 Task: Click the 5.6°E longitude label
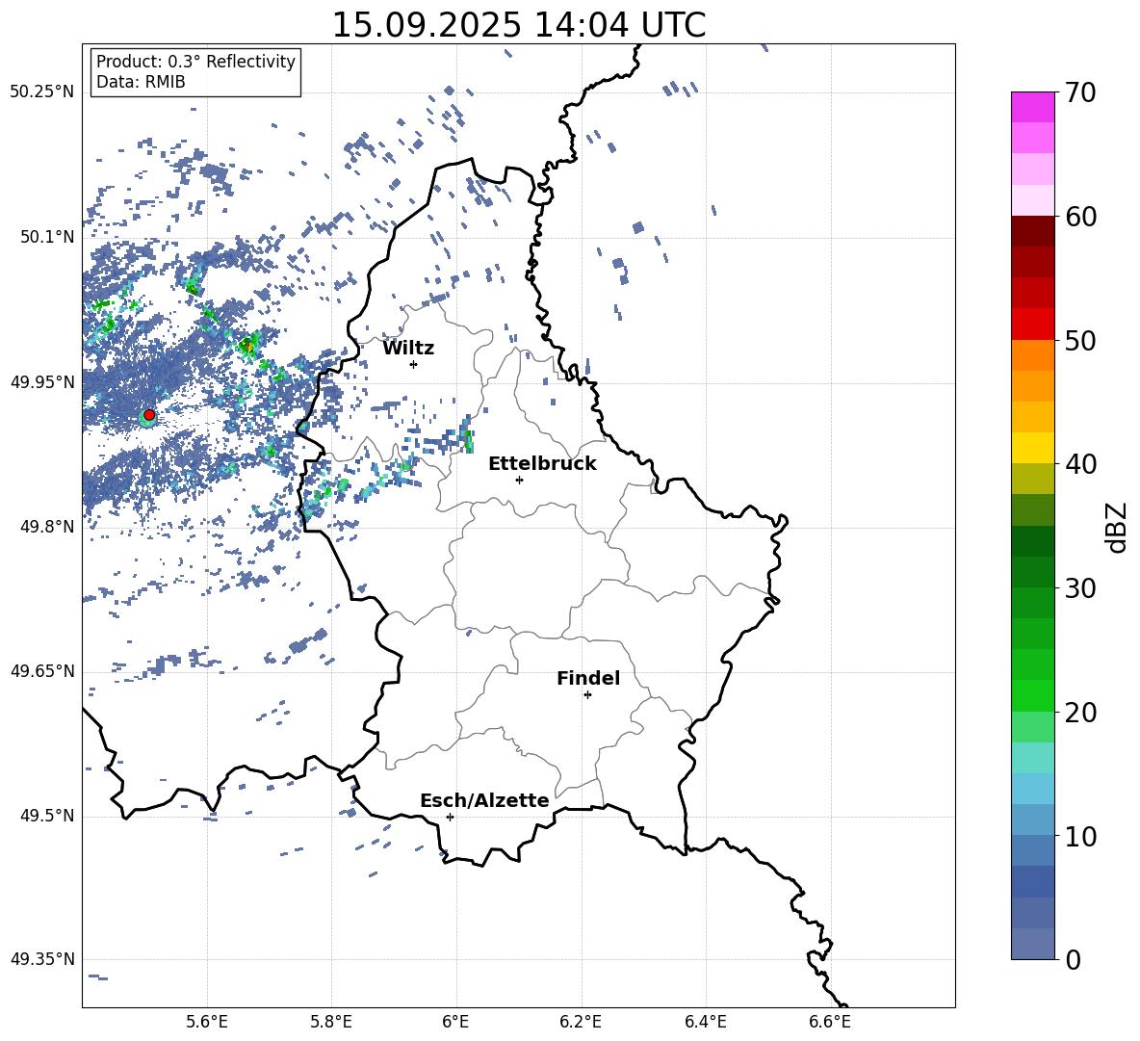click(x=207, y=1022)
